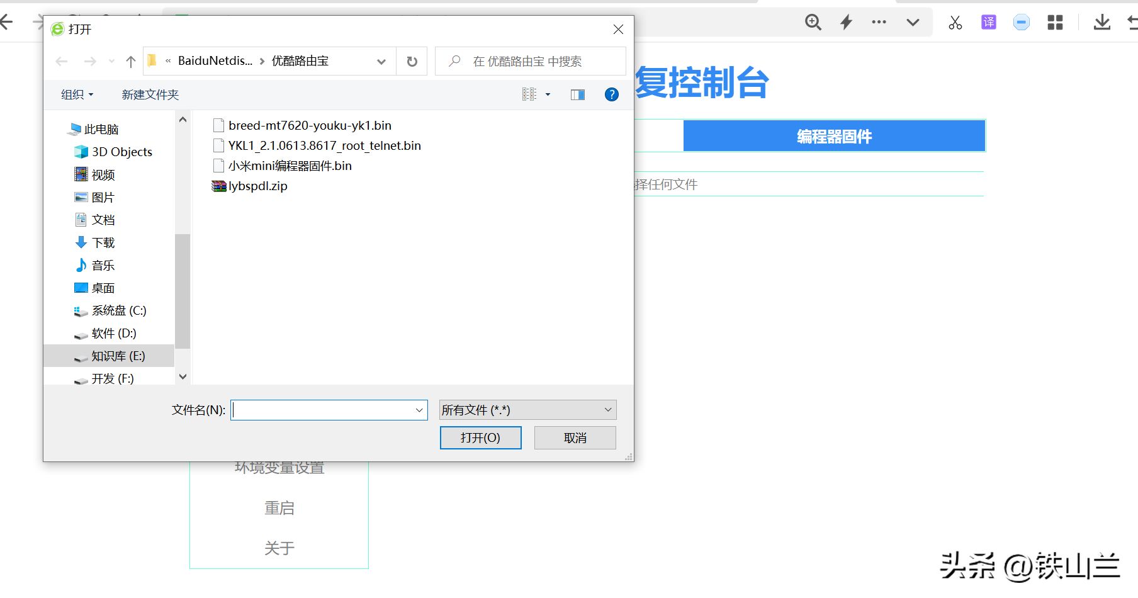Click the BaiduNetdisk breadcrumb segment

pyautogui.click(x=215, y=61)
